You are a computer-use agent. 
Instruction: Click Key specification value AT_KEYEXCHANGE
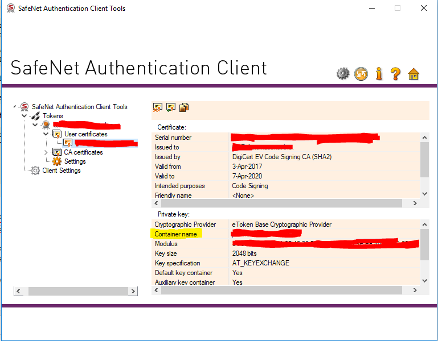click(x=261, y=263)
